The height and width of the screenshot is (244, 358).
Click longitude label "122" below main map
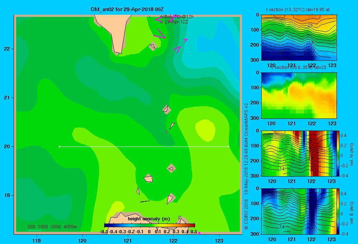pos(173,240)
